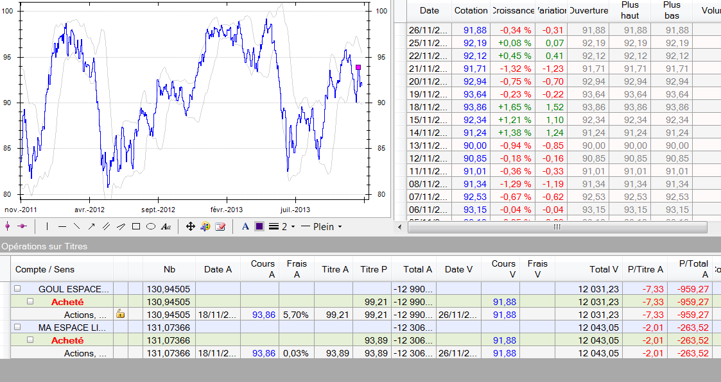This screenshot has width=721, height=382.
Task: Click the padlock icon in Actions row
Action: [120, 314]
